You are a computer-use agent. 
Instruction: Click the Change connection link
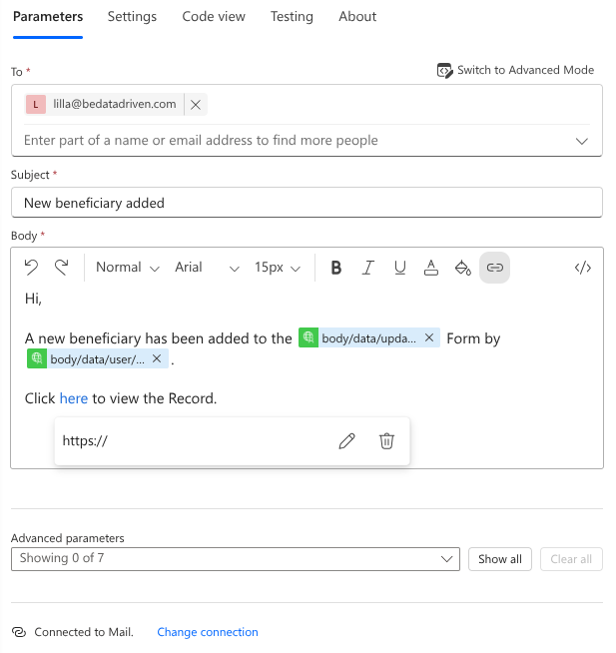208,632
